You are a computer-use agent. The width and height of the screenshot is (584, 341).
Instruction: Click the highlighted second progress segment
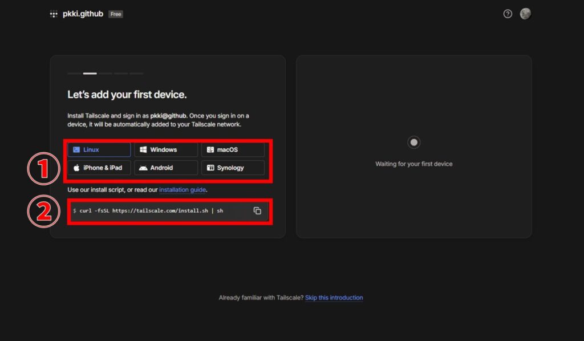click(90, 74)
